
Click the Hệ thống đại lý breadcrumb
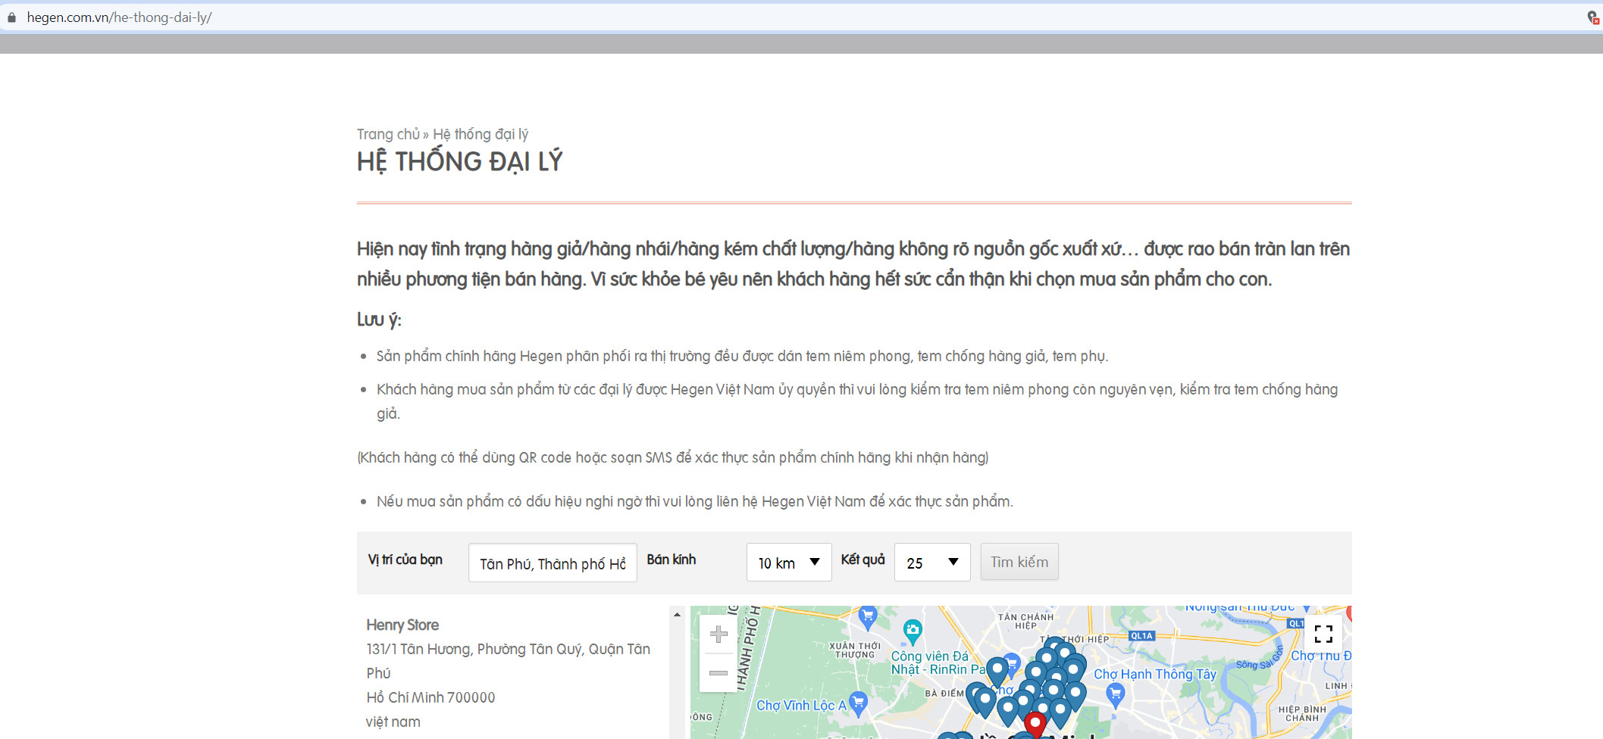(481, 134)
